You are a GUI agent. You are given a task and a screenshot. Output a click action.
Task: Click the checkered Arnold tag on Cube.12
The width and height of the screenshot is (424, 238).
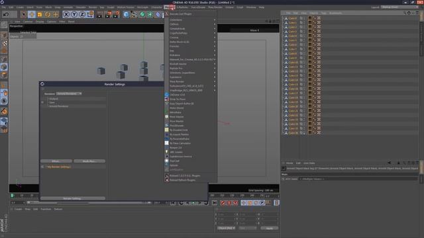319,71
